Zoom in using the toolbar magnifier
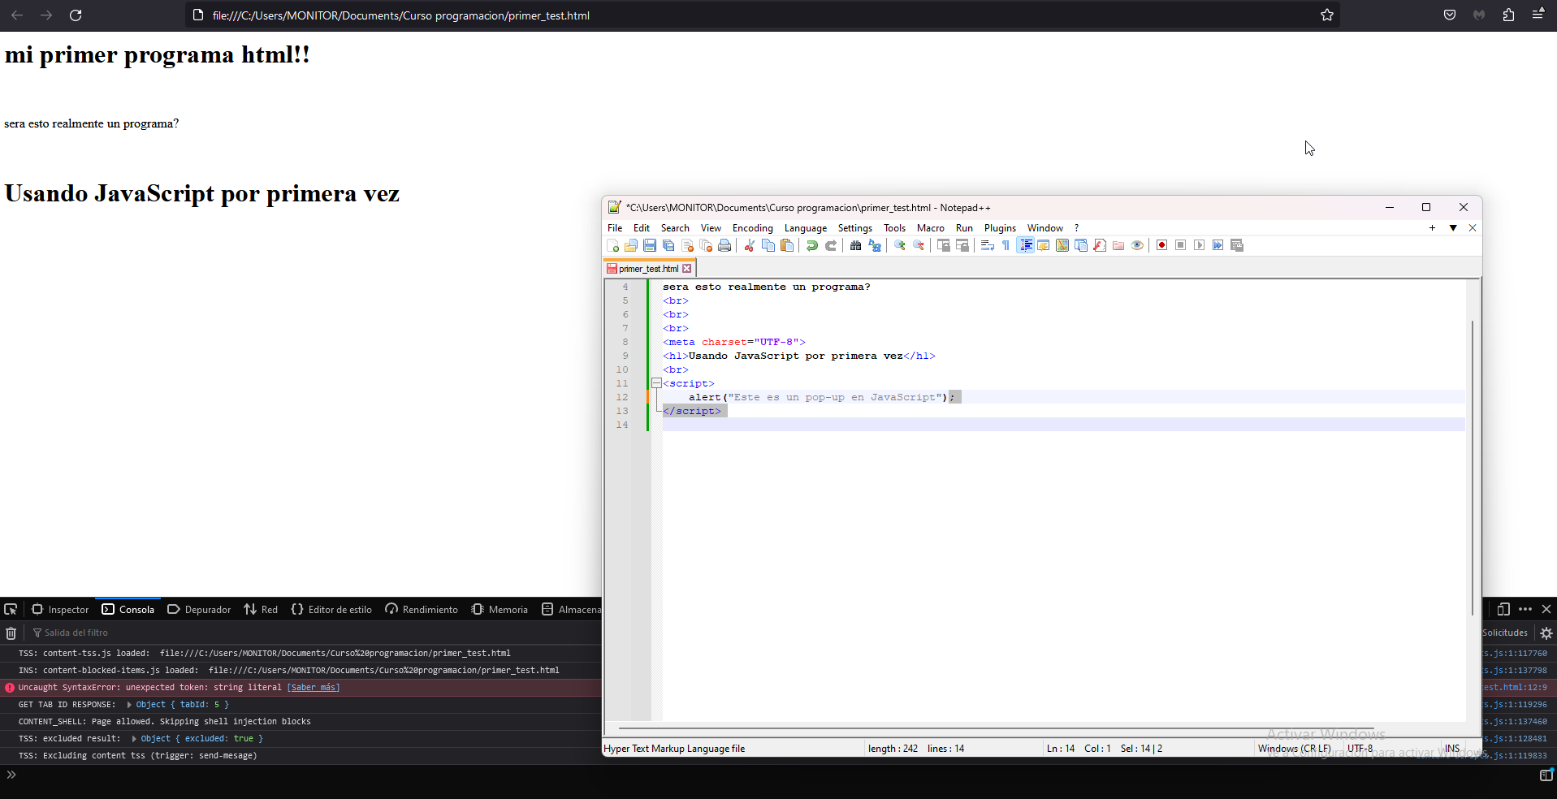 [899, 245]
